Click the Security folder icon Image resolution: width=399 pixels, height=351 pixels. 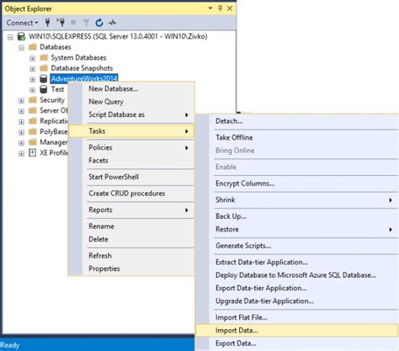33,99
